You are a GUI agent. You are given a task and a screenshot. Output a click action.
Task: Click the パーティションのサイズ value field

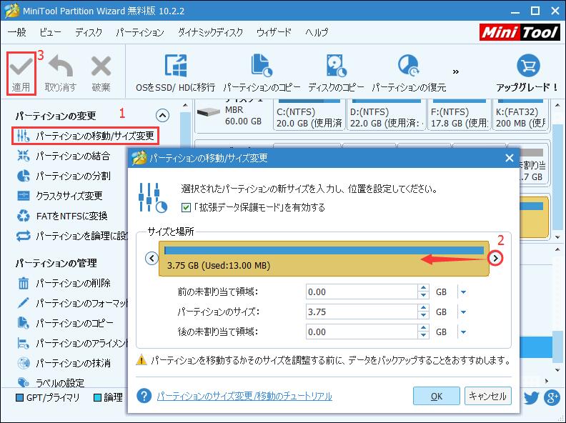click(361, 312)
